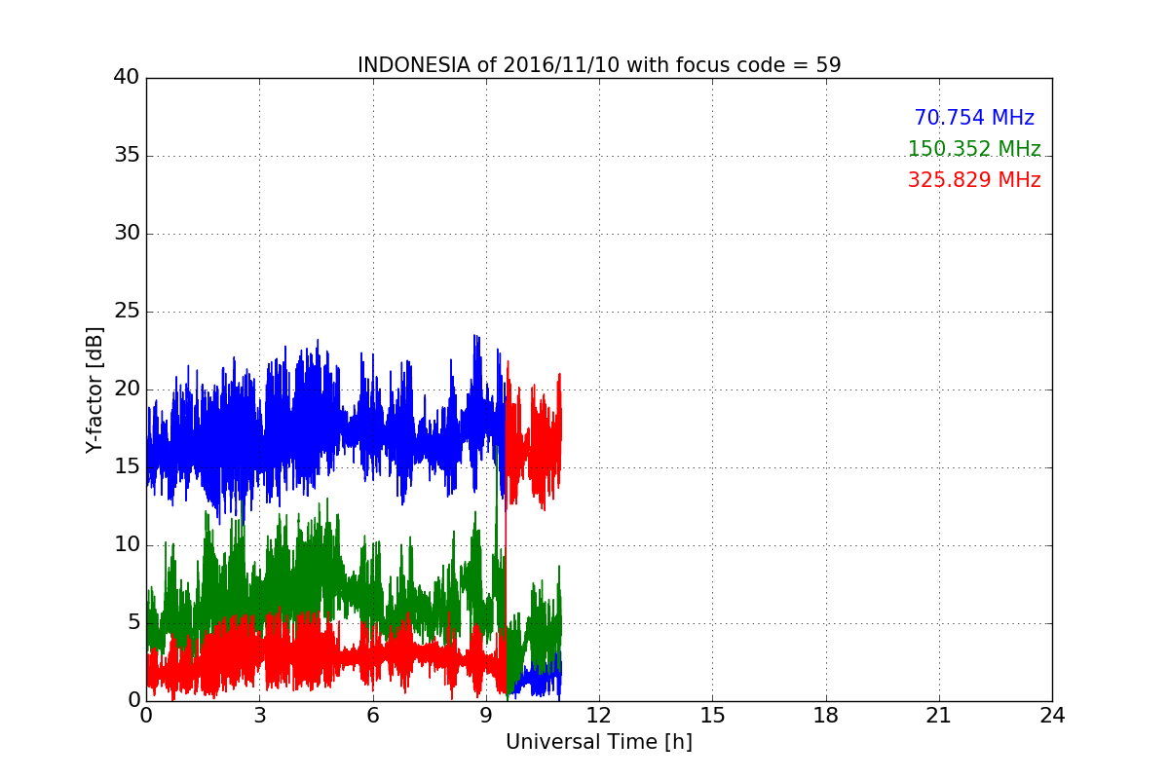Viewport: 1169px width, 779px height.
Task: Click x-axis tick label '12'
Action: [599, 716]
